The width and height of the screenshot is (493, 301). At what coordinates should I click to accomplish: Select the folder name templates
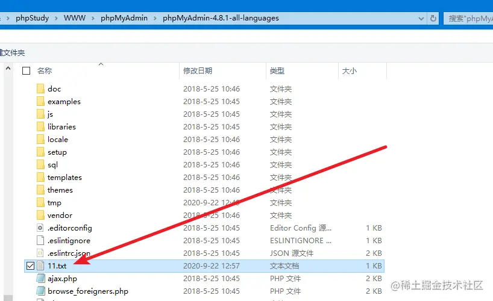coord(64,177)
